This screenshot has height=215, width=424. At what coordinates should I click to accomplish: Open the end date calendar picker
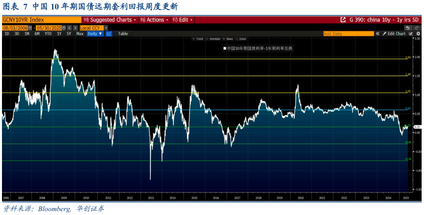(64, 28)
